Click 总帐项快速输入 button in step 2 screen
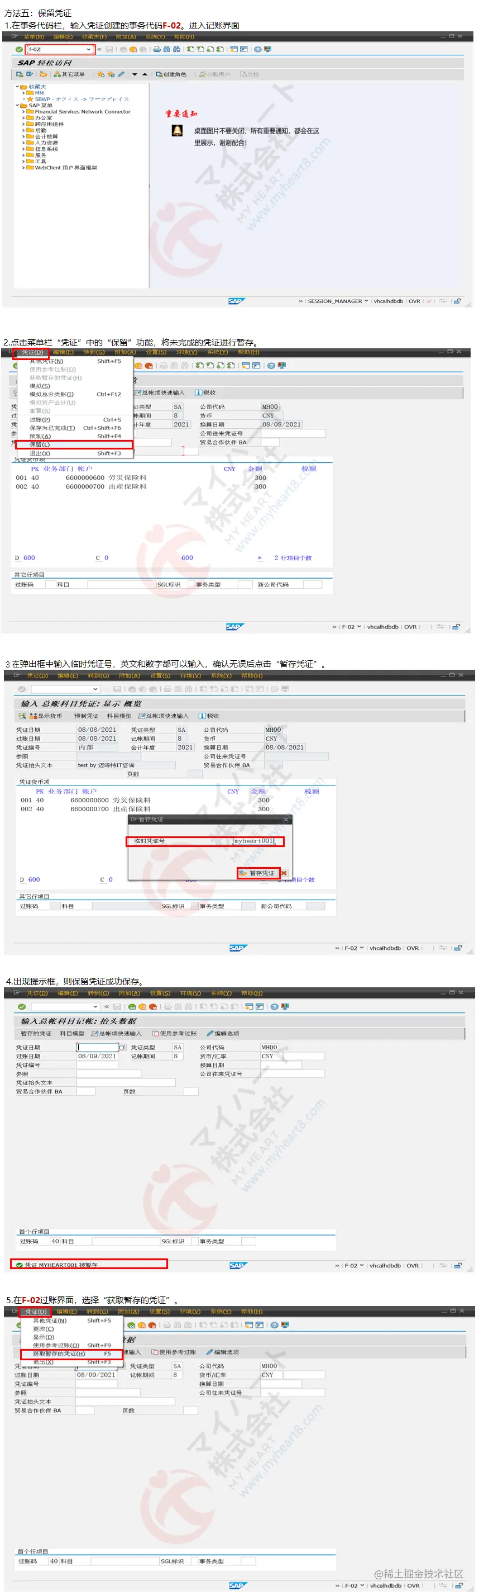The image size is (479, 1595). point(160,392)
